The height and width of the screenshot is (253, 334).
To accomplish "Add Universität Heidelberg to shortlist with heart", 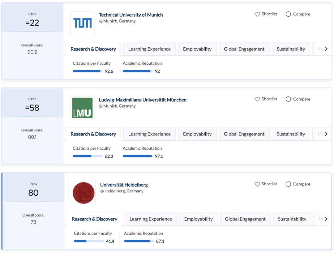I will point(257,184).
